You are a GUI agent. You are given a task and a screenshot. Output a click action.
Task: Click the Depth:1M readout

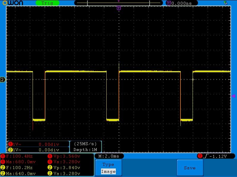85,150
